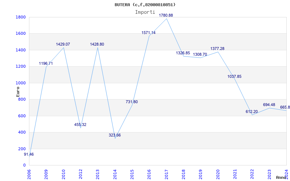The width and height of the screenshot is (290, 181).
Task: Select the 731.80 value label
Action: coord(132,102)
